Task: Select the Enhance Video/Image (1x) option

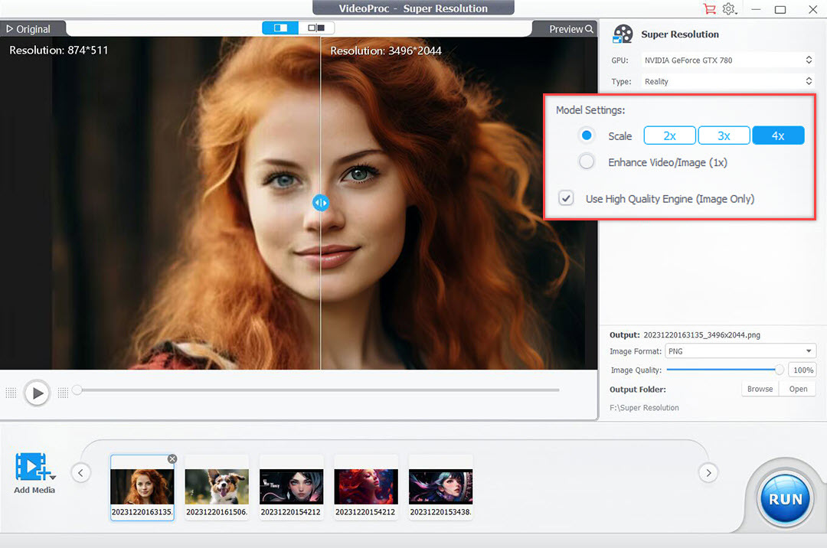Action: pos(587,161)
